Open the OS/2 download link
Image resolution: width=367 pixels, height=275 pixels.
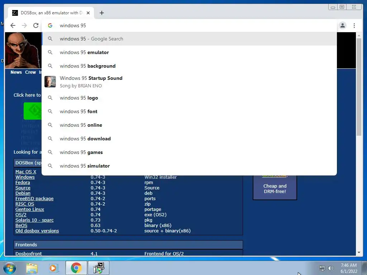tap(21, 215)
